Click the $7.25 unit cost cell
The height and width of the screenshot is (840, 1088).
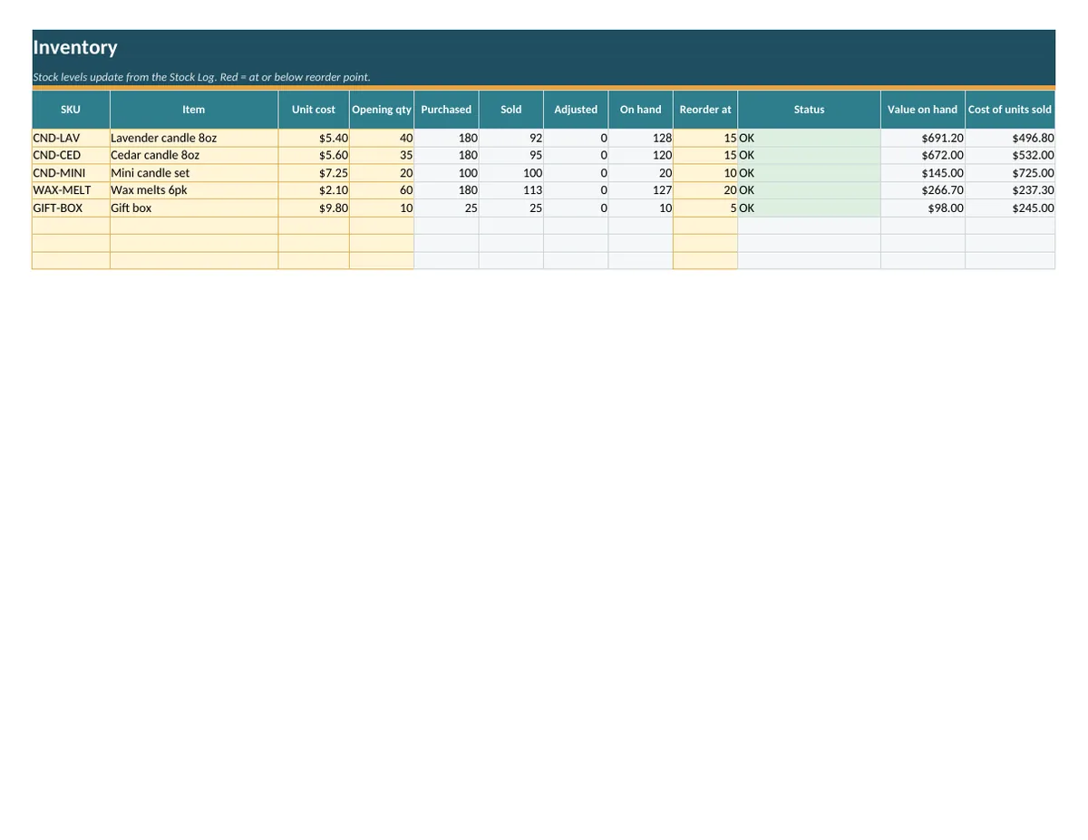314,173
